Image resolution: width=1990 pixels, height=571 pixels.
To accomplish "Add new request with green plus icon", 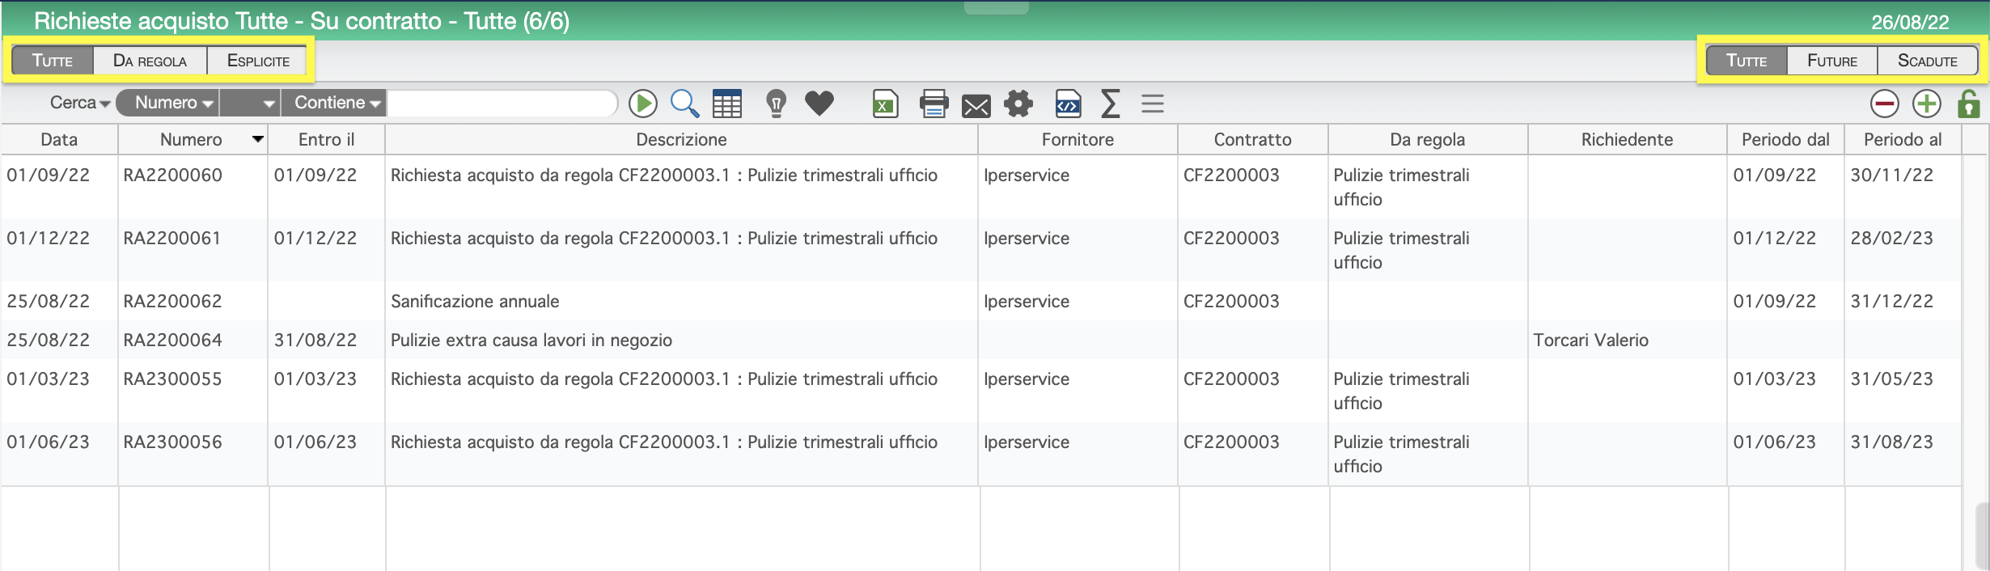I will [1926, 104].
